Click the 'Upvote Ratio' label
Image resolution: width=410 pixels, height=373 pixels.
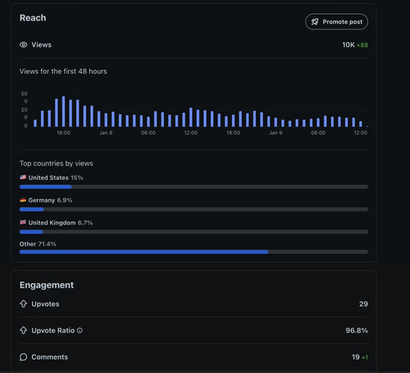53,330
